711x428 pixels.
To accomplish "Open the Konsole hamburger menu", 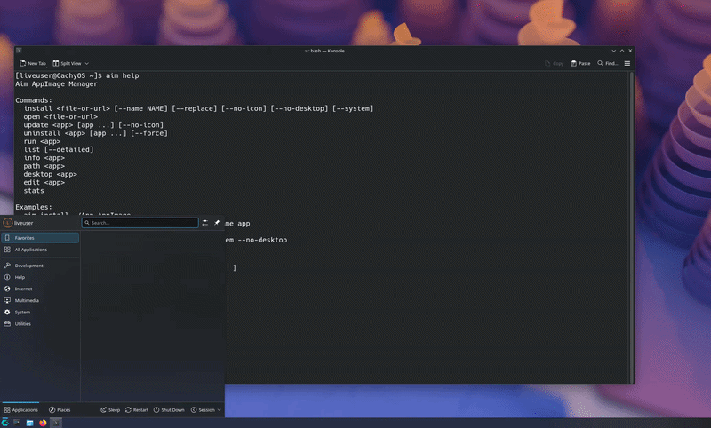I will [x=627, y=63].
